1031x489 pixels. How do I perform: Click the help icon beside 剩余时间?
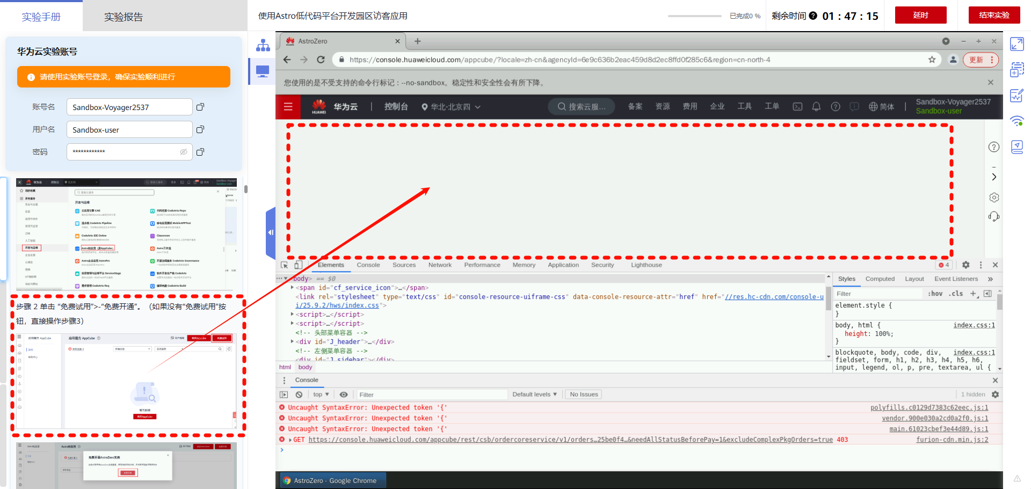click(x=813, y=16)
